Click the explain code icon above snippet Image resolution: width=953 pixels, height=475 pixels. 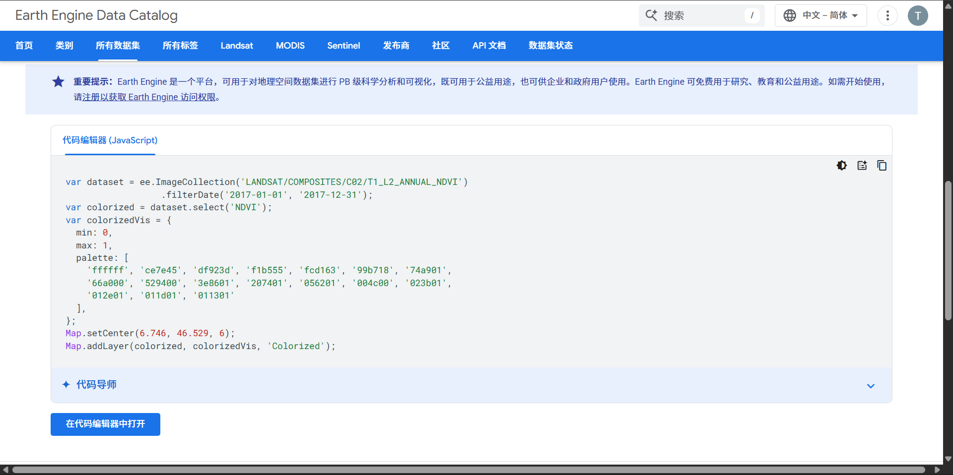pyautogui.click(x=862, y=166)
